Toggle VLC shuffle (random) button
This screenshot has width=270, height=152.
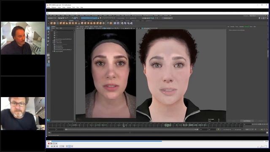pos(72,147)
